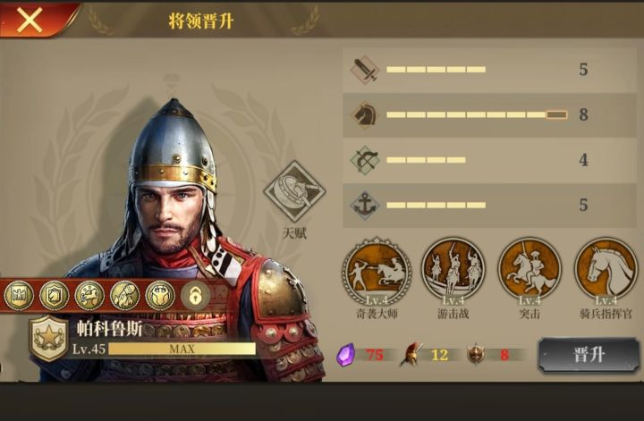Tap the helmet resource showing 12
Image resolution: width=644 pixels, height=421 pixels.
point(411,355)
